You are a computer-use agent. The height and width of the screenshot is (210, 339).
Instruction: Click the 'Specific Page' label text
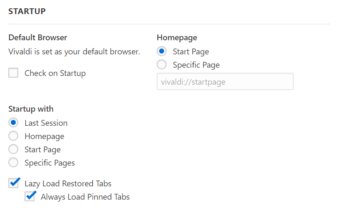coord(196,65)
